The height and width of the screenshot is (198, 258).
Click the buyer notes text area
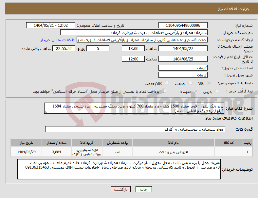[119, 169]
